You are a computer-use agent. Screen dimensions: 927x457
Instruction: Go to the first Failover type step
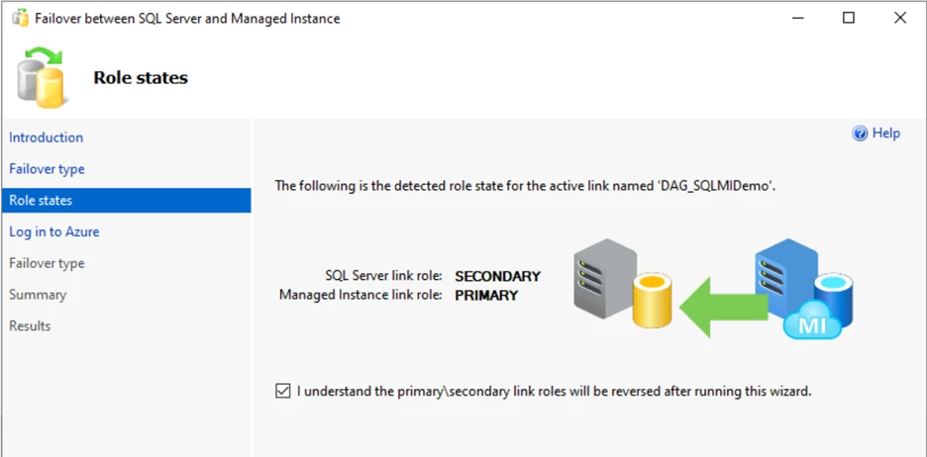47,169
